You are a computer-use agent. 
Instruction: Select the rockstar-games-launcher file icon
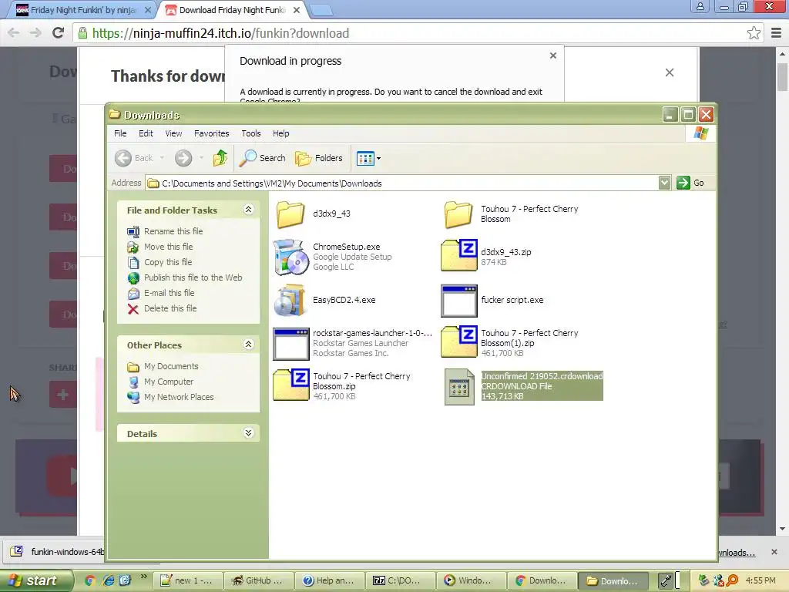pos(290,344)
